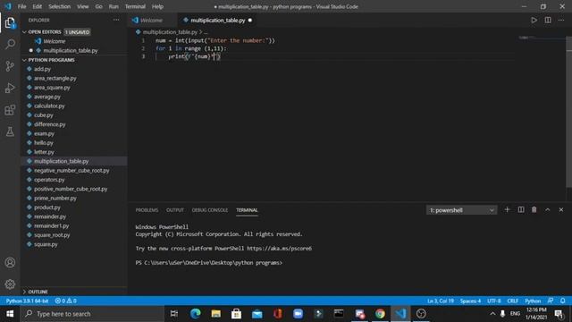Screen dimensions: 572x322
Task: Change the CRLF end of line sequence
Action: coord(512,301)
